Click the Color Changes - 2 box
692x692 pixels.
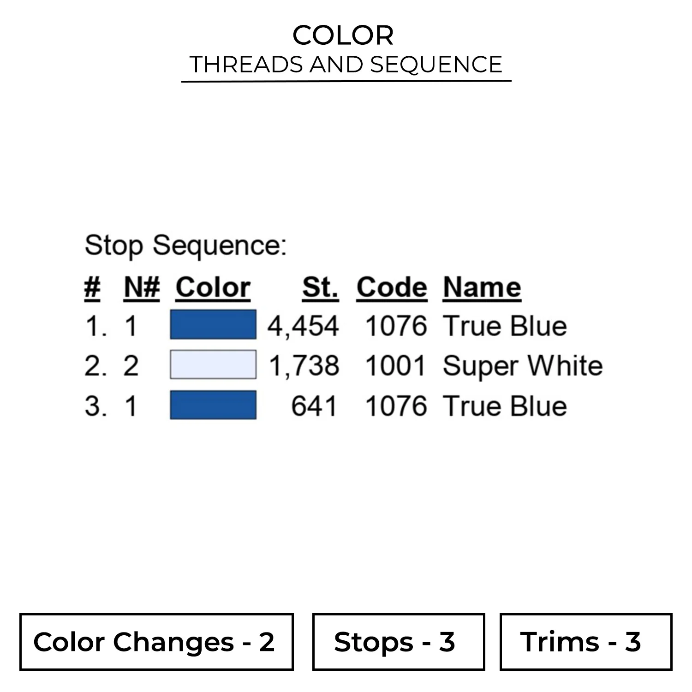pyautogui.click(x=156, y=642)
